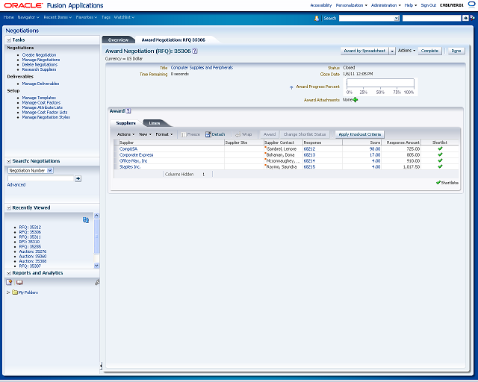Click the new report icon in Reports and Analytics
Viewport: 478px width, 382px height.
[9, 282]
